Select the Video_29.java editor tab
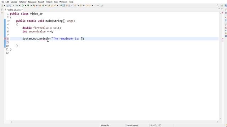 [13, 10]
